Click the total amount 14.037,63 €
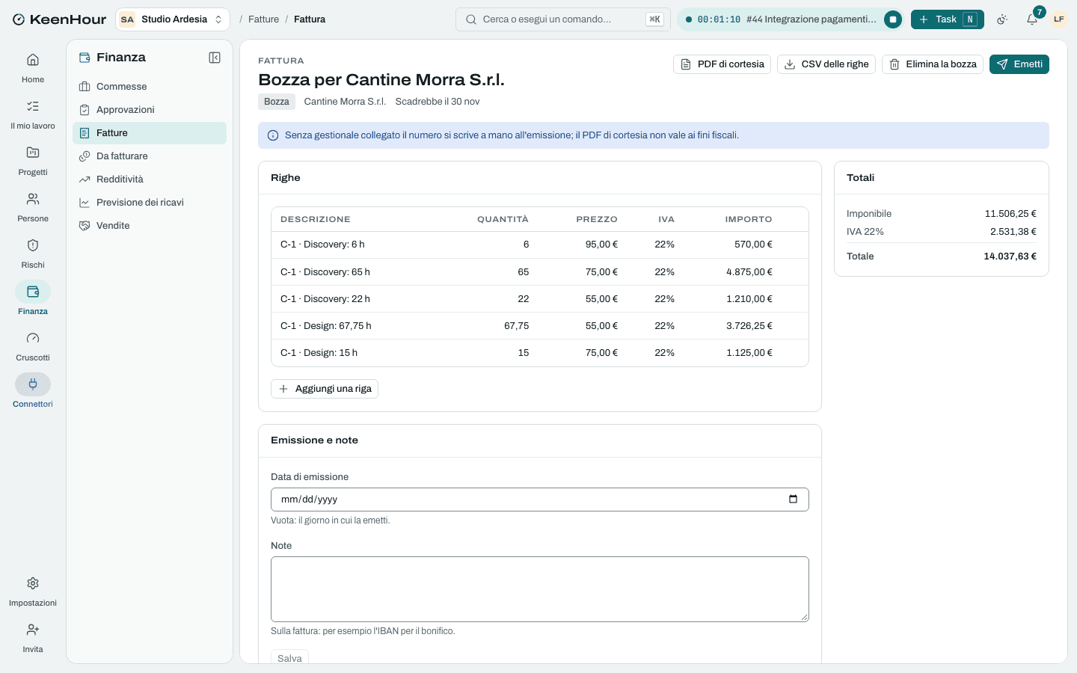Screen dimensions: 1077x673 1010,256
